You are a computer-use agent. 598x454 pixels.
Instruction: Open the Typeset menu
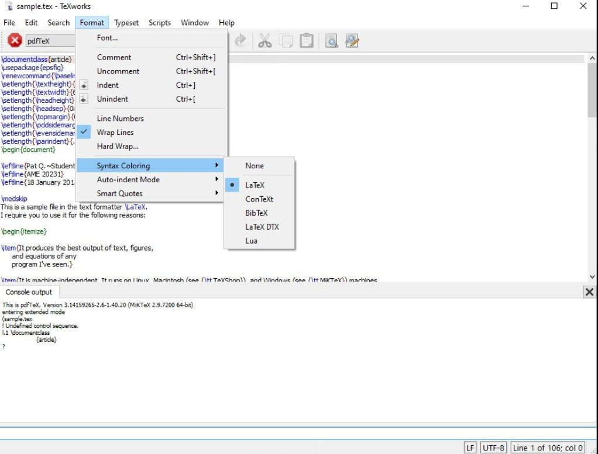[126, 23]
